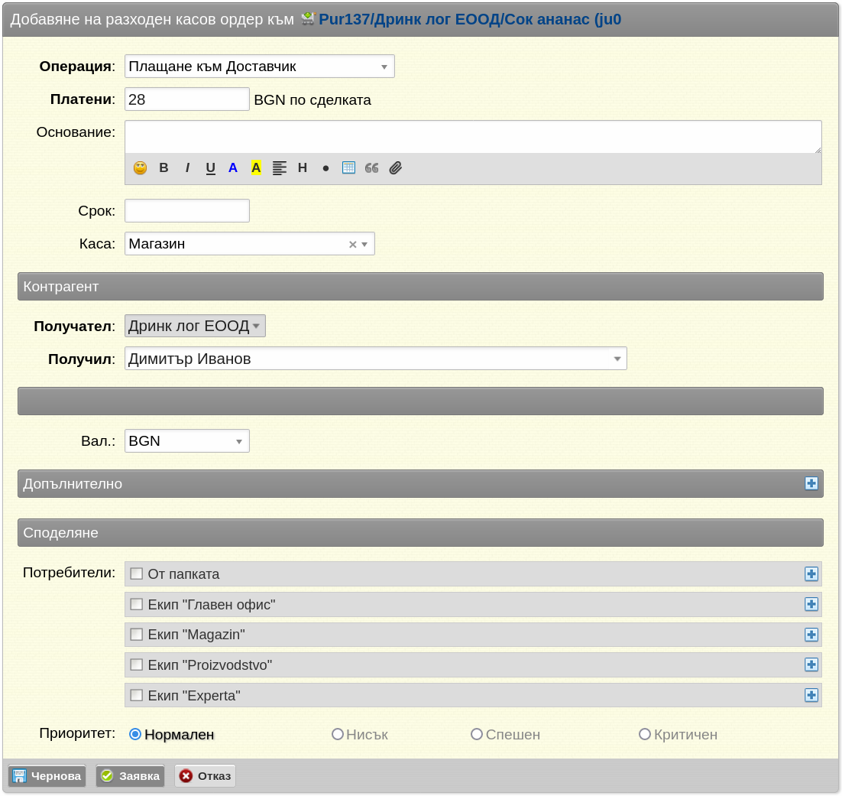Apply underline formatting in Основание editor
The width and height of the screenshot is (842, 796).
[211, 168]
